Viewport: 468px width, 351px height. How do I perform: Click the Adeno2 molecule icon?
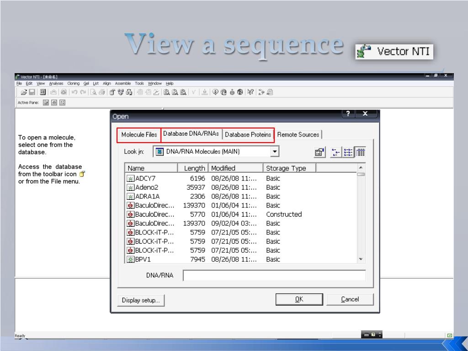pos(130,187)
